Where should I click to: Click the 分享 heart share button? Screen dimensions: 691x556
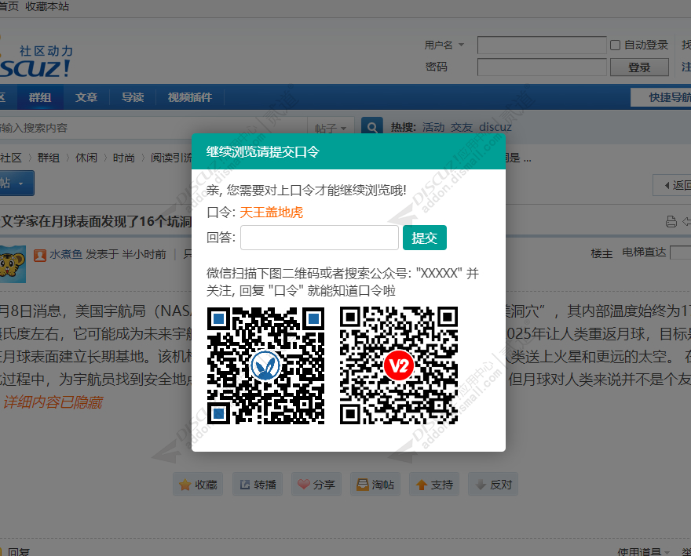click(316, 485)
